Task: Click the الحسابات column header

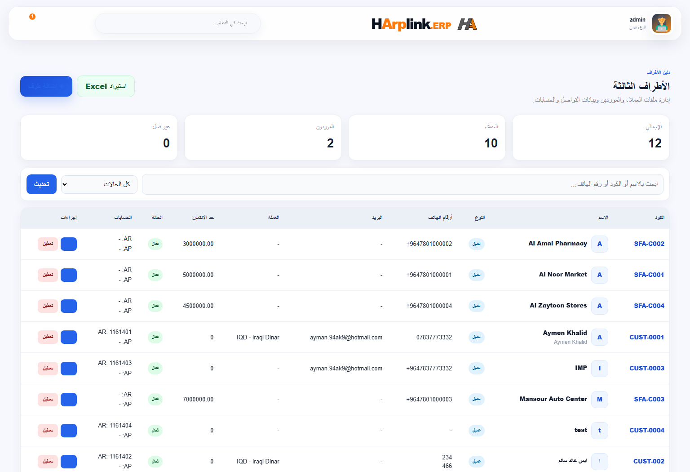Action: tap(123, 218)
